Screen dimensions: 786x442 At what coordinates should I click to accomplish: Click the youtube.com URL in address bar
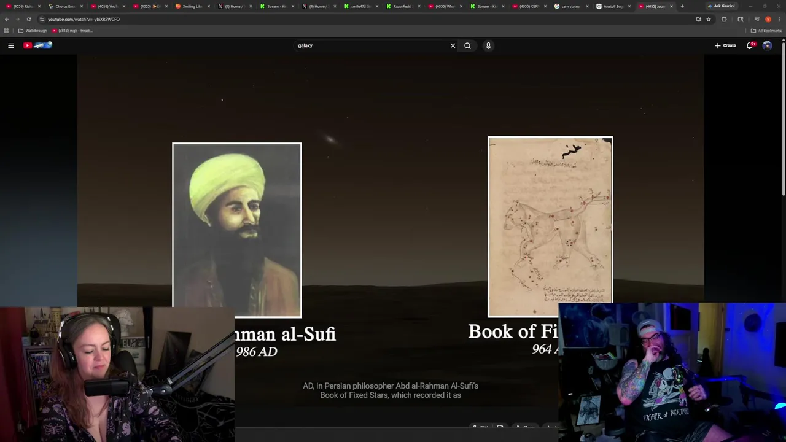(84, 19)
